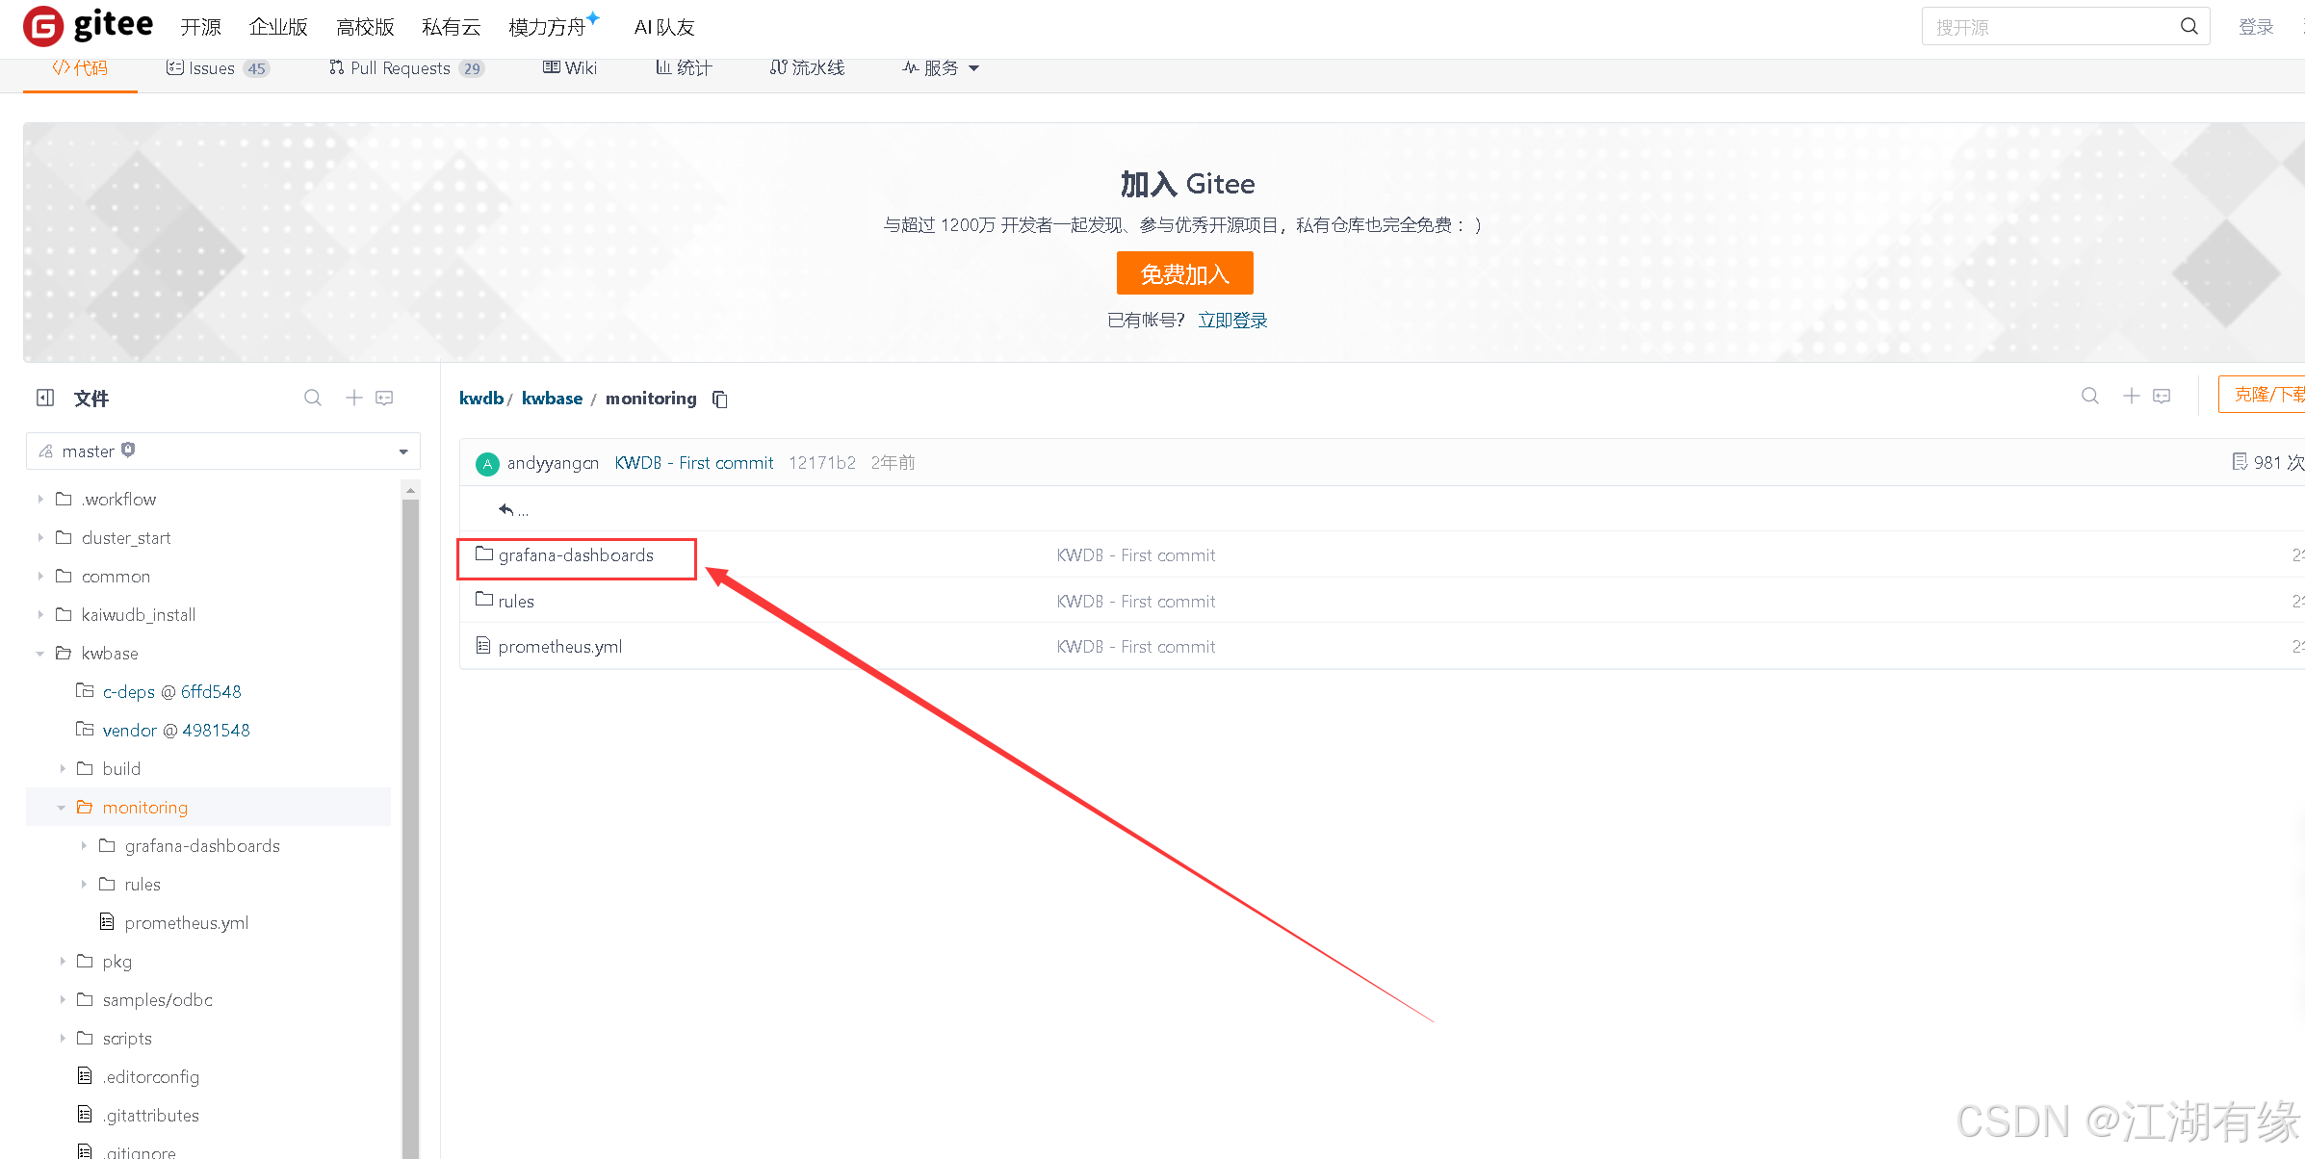Click the prometheus.yml file icon in sidebar tree

(107, 922)
